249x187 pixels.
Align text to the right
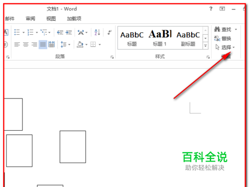[34, 44]
